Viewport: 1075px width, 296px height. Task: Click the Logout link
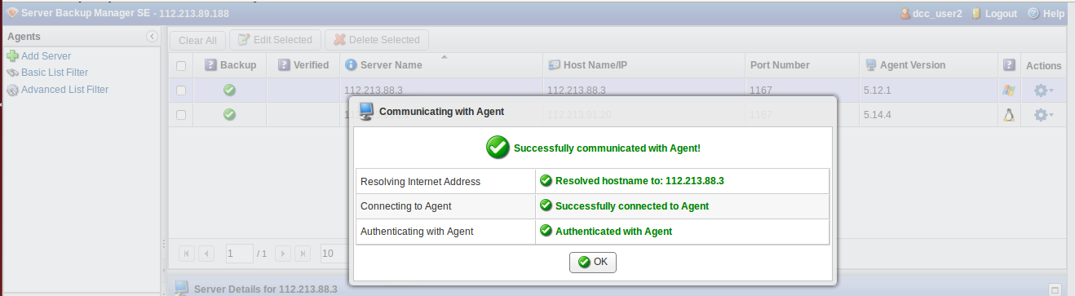1001,14
